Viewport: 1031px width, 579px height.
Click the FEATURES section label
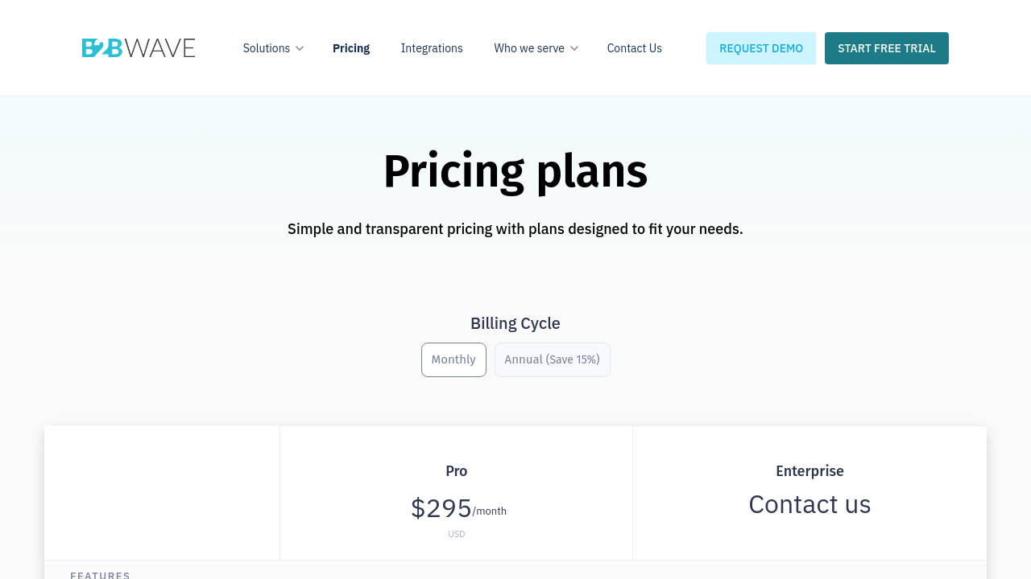100,574
